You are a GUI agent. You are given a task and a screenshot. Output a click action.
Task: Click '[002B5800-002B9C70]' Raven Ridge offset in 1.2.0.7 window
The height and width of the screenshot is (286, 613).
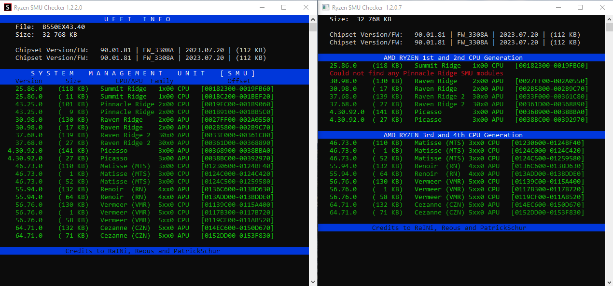[x=552, y=89]
